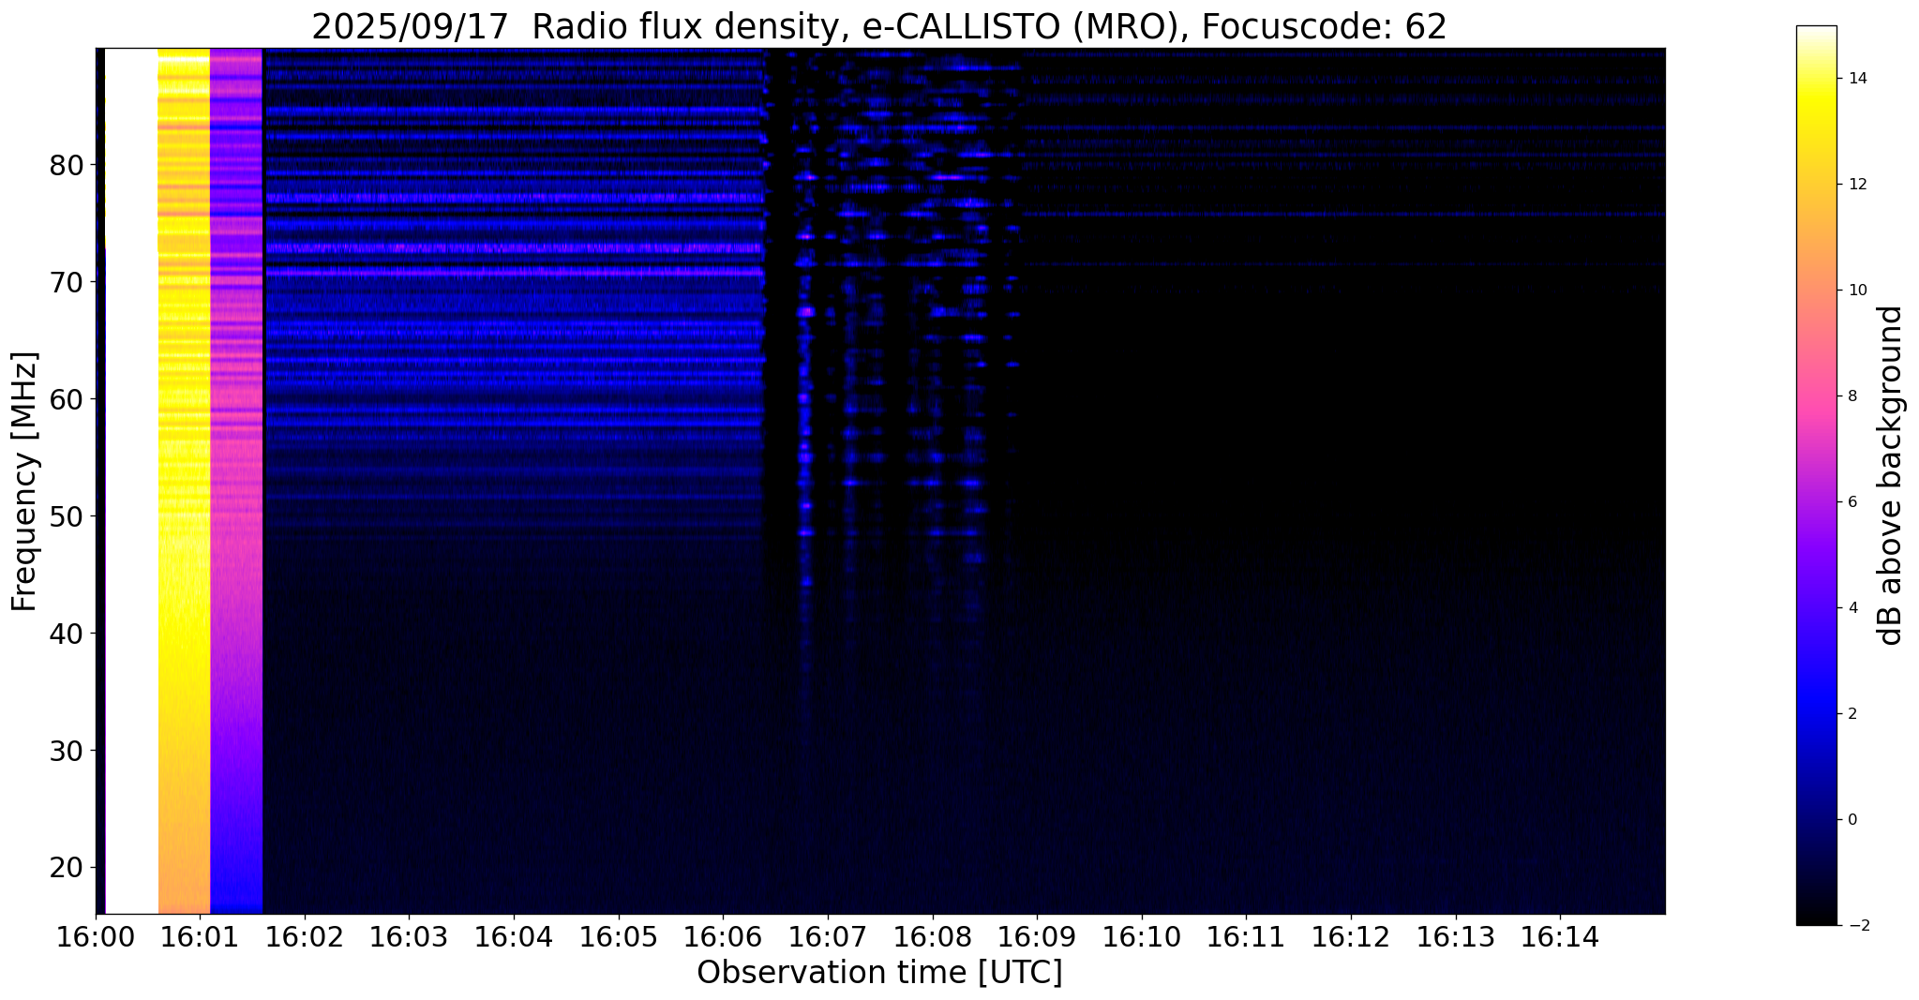This screenshot has height=1000, width=1919.
Task: Click the 60 MHz frequency tick label
Action: pyautogui.click(x=67, y=399)
